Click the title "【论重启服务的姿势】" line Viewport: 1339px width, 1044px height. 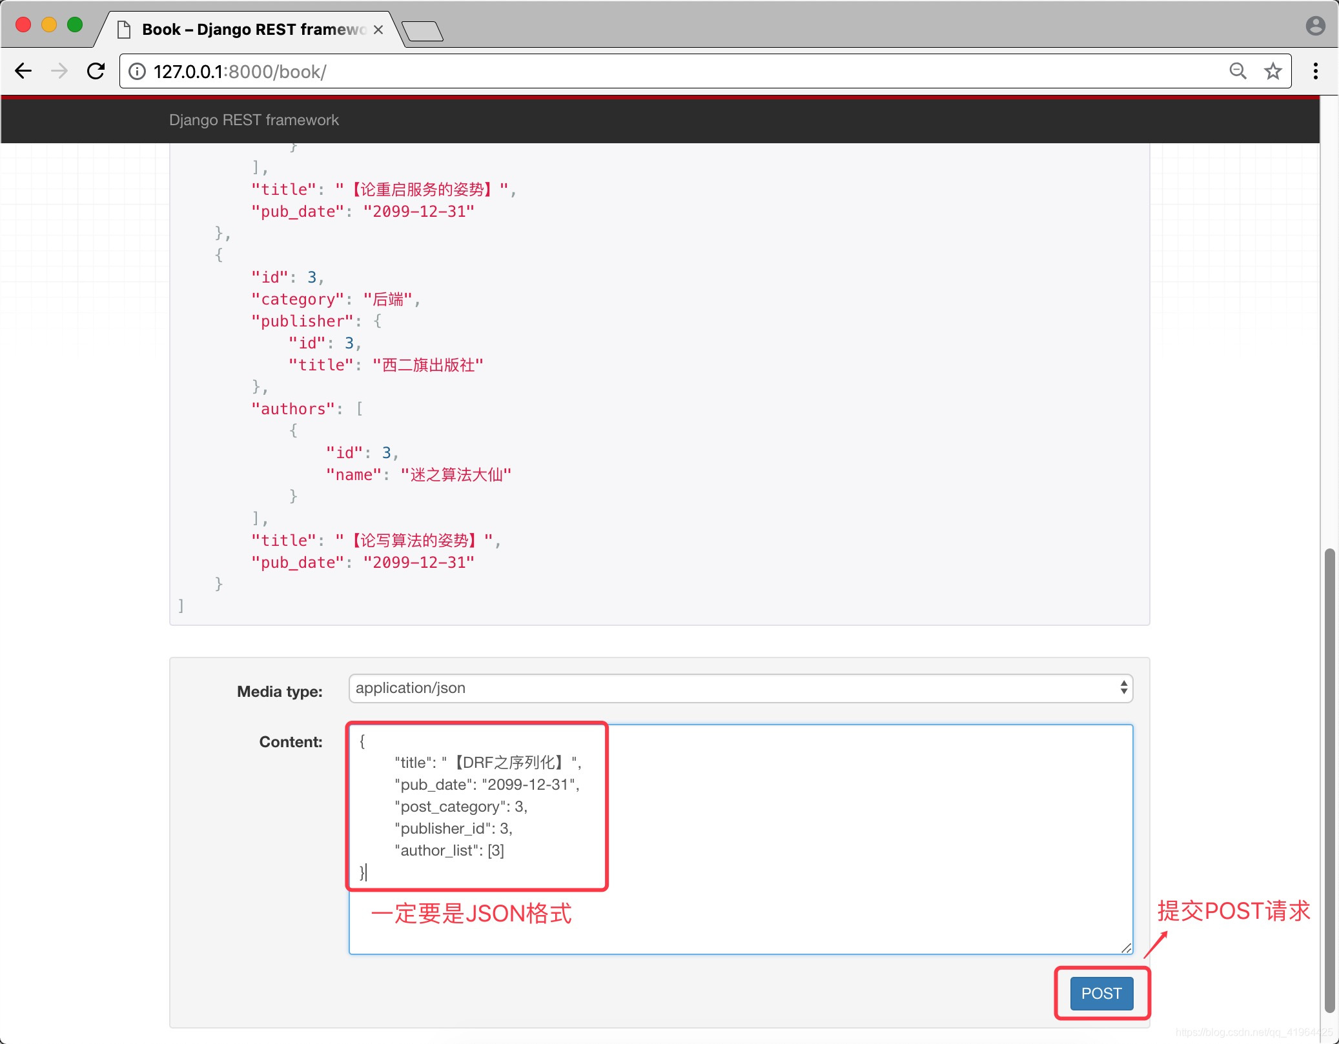383,190
